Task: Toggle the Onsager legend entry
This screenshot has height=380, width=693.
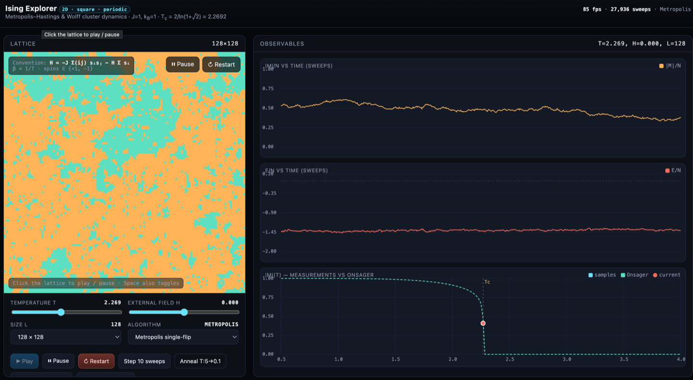Action: click(x=634, y=275)
